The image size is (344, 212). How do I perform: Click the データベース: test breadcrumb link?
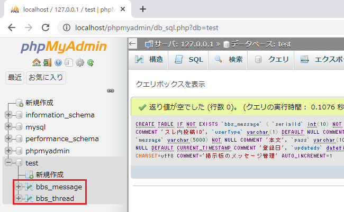261,44
